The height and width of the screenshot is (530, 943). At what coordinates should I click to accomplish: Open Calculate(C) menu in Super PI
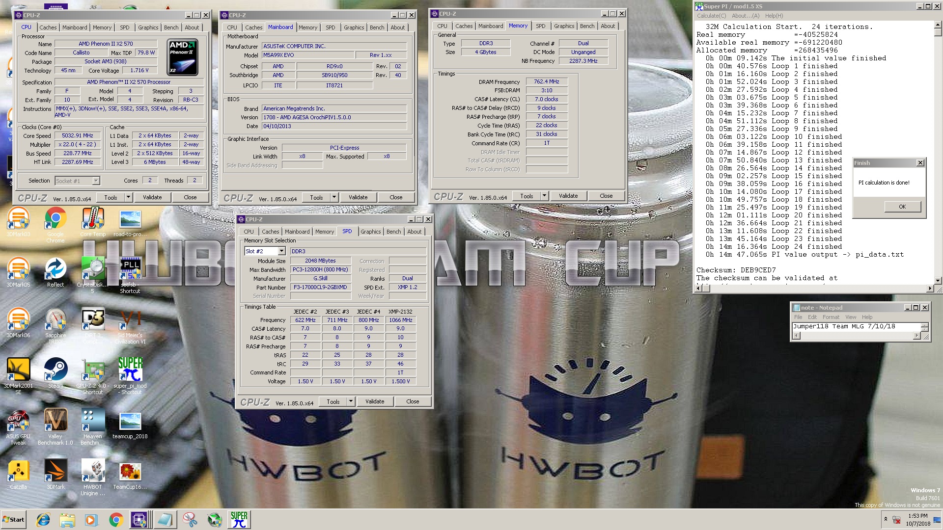(x=711, y=16)
